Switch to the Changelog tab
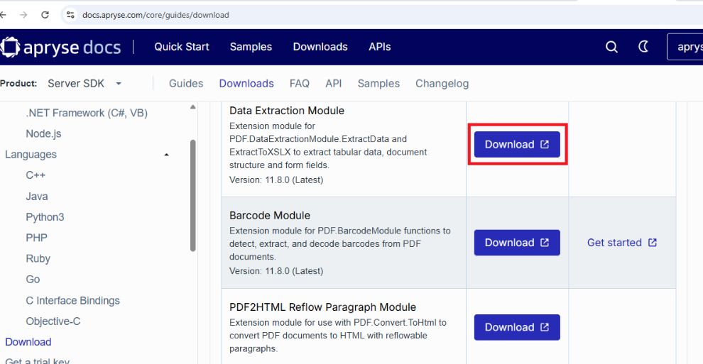Viewport: 703px width, 364px height. (442, 83)
